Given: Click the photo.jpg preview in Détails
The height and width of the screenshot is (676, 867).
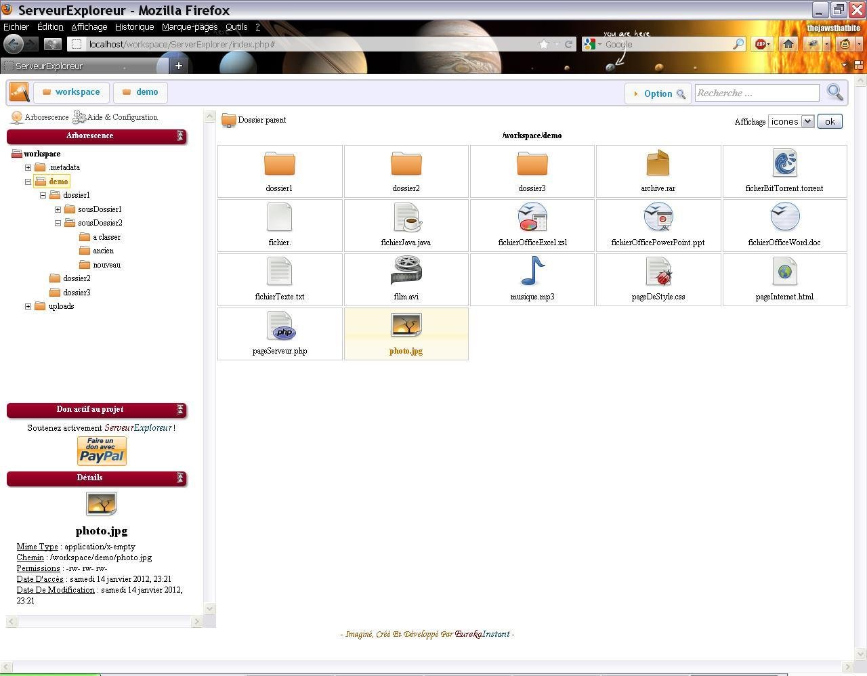Looking at the screenshot, I should tap(101, 503).
